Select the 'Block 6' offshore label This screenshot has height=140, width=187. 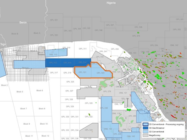[x=40, y=90]
